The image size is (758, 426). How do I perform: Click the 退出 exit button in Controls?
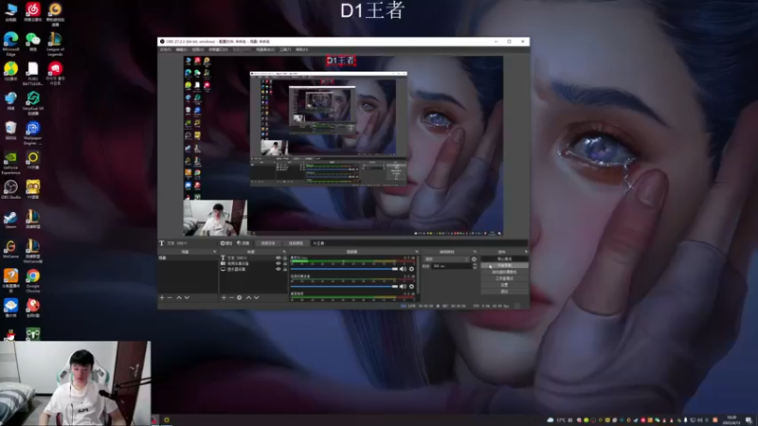[x=504, y=292]
